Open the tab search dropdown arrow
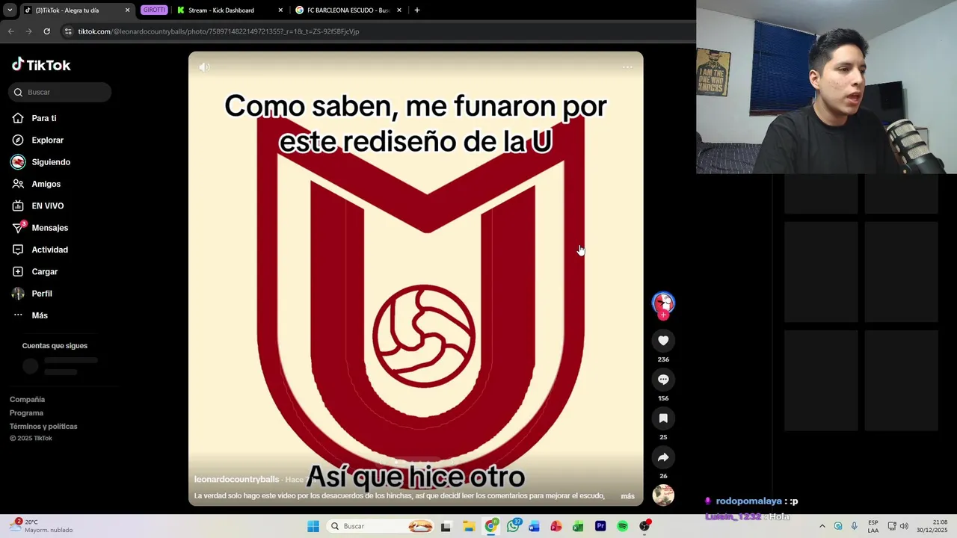Viewport: 957px width, 538px height. click(x=10, y=10)
